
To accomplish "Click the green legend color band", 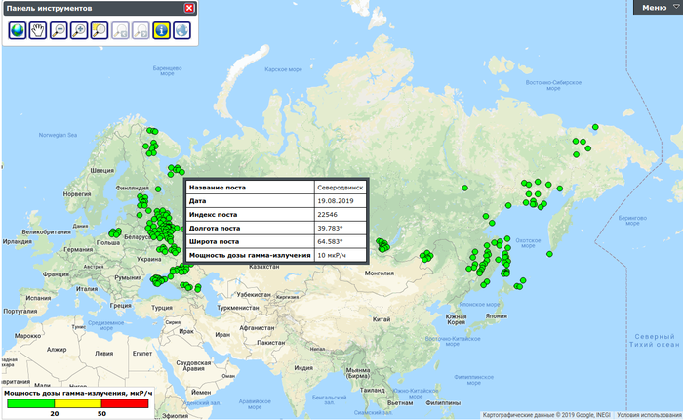I will pyautogui.click(x=29, y=402).
